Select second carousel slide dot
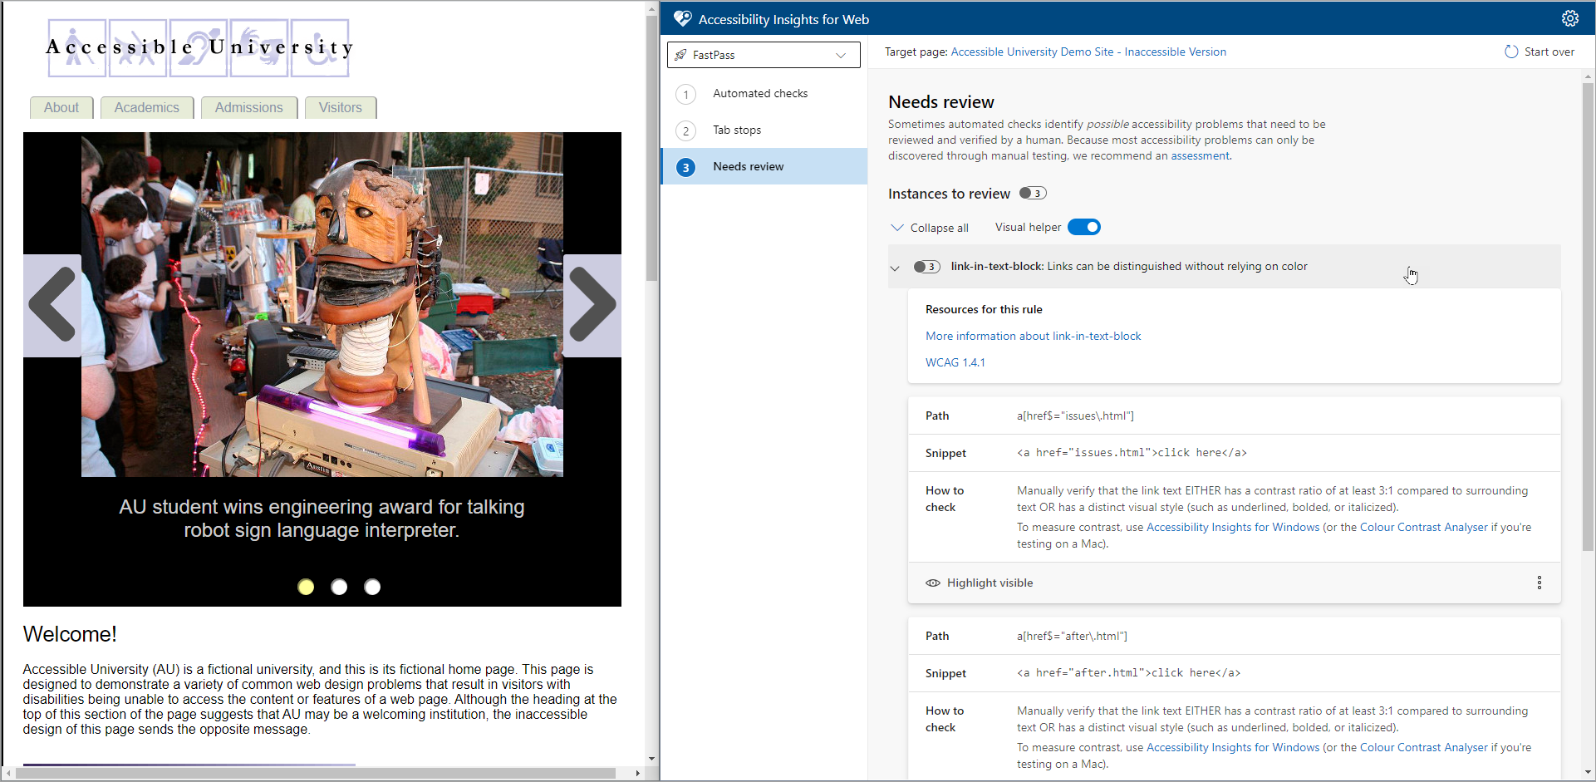The height and width of the screenshot is (782, 1596). (x=339, y=587)
